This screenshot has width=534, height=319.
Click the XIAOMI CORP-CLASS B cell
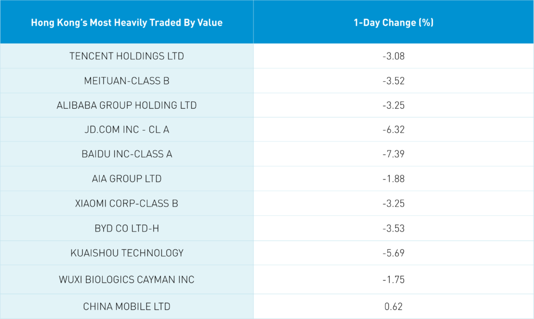pos(127,203)
